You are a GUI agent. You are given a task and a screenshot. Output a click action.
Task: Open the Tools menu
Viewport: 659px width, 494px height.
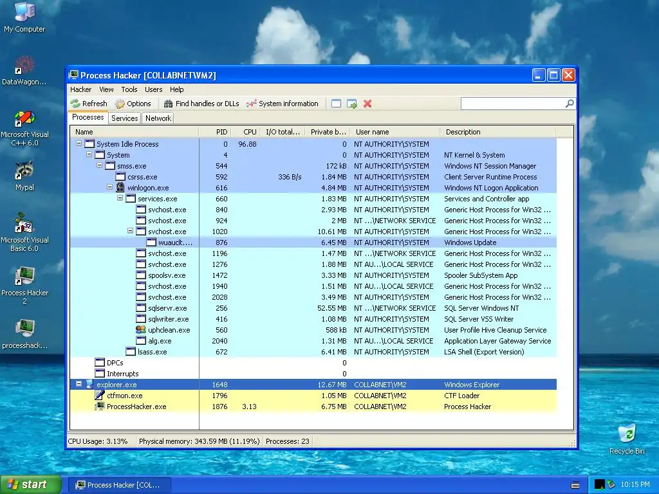129,89
